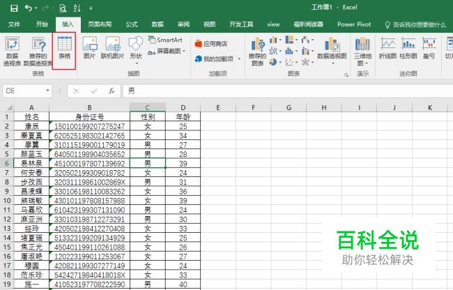Open the Power Pivot tab

354,24
